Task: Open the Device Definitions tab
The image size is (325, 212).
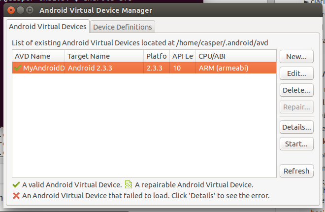Action: (x=123, y=27)
